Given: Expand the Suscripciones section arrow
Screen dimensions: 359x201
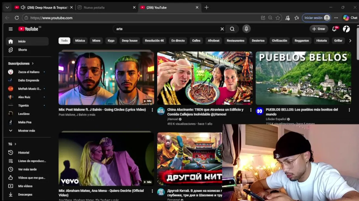Looking at the screenshot, I should (x=33, y=64).
